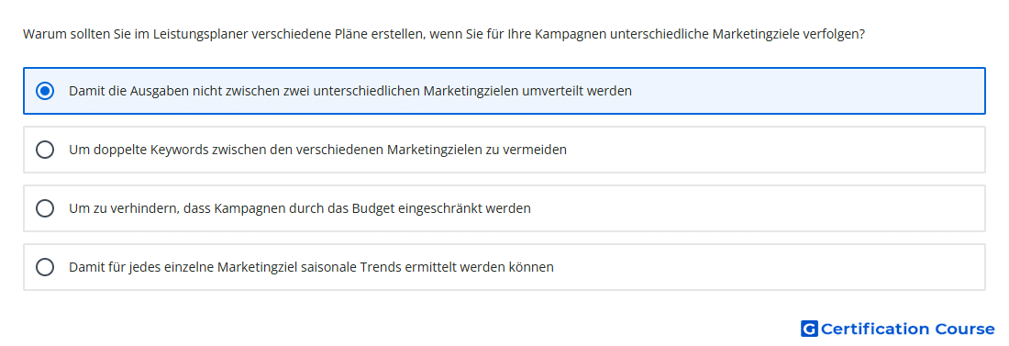Click the answer text about doppelte Keywords
Image resolution: width=1009 pixels, height=346 pixels.
pos(318,150)
